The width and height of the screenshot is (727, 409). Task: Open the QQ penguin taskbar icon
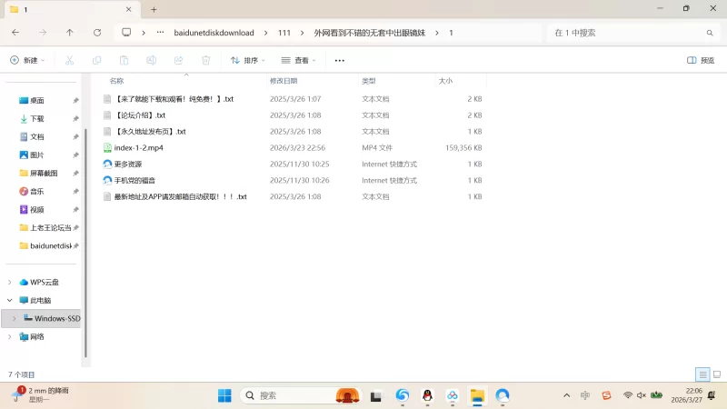coord(427,395)
